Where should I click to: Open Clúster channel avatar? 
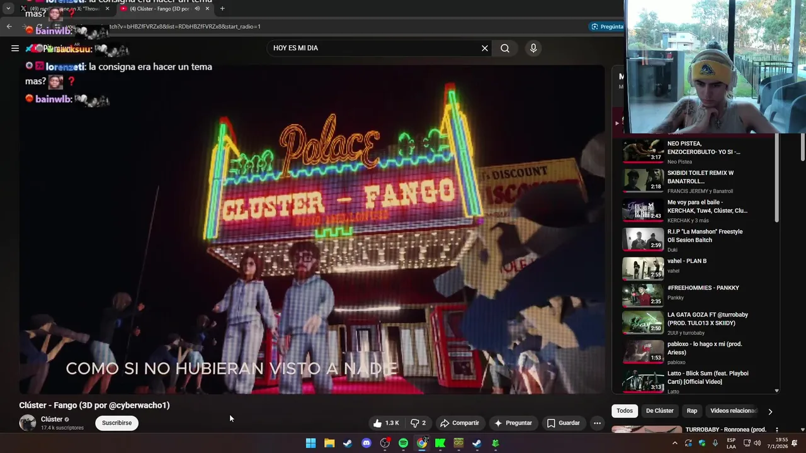click(x=28, y=423)
